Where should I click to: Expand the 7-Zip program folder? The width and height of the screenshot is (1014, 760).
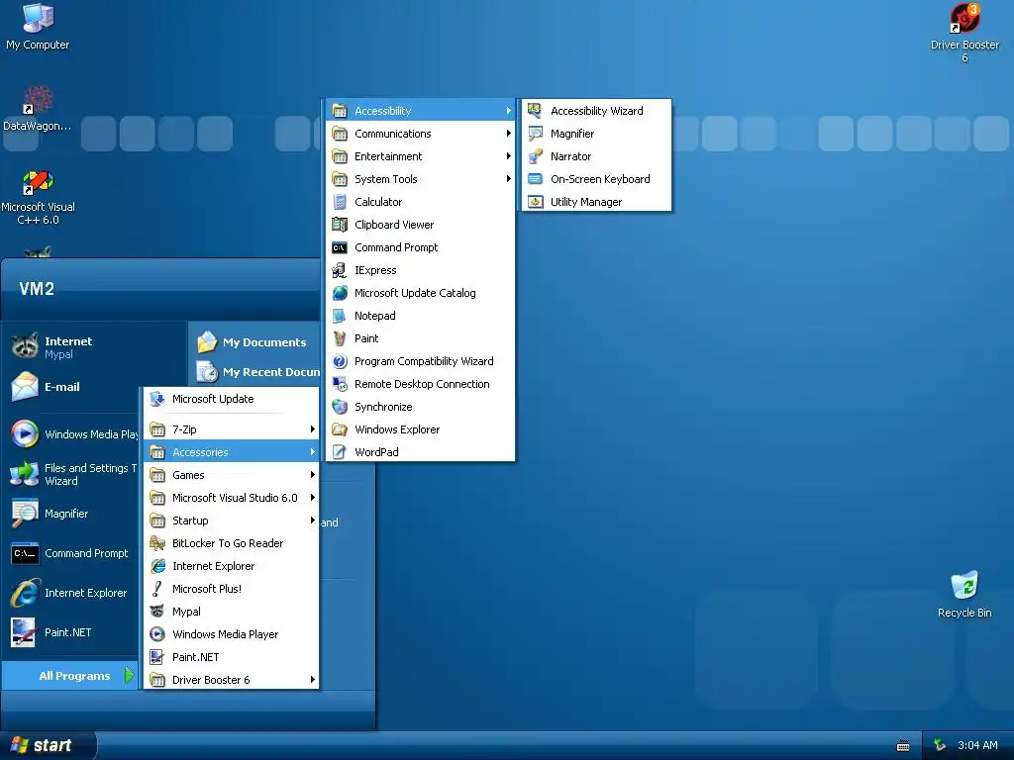[232, 429]
